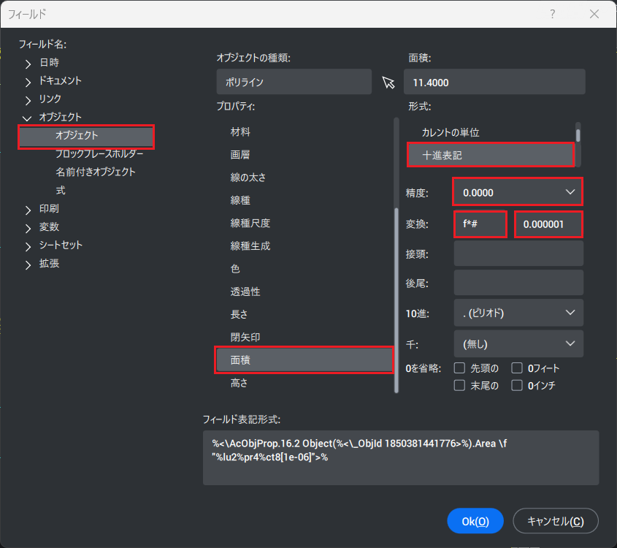Toggle the 末尾の zero suppression checkbox
Image resolution: width=617 pixels, height=548 pixels.
pyautogui.click(x=460, y=386)
